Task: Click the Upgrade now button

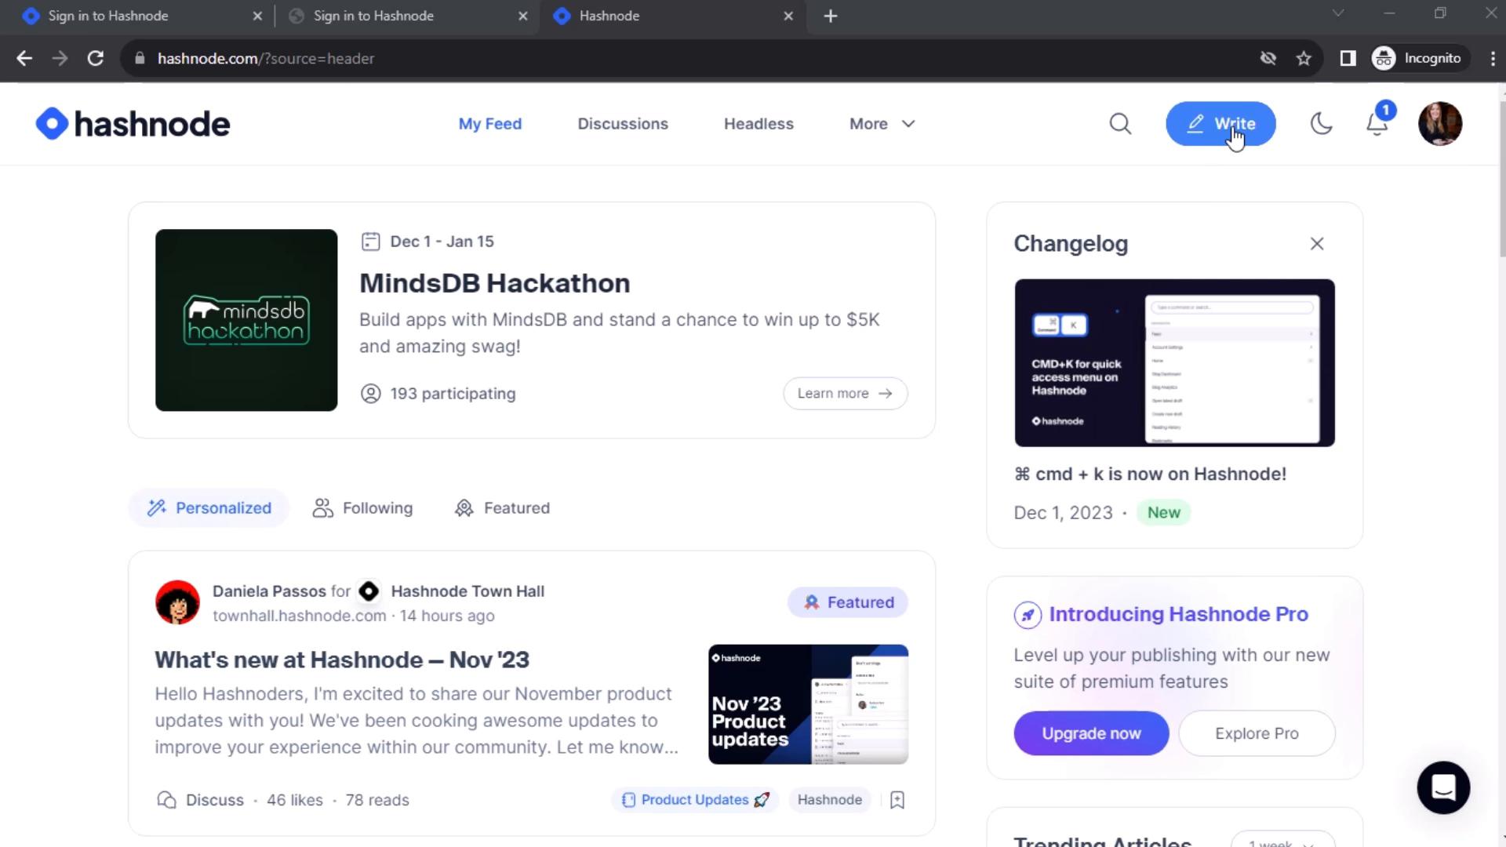Action: [1091, 732]
